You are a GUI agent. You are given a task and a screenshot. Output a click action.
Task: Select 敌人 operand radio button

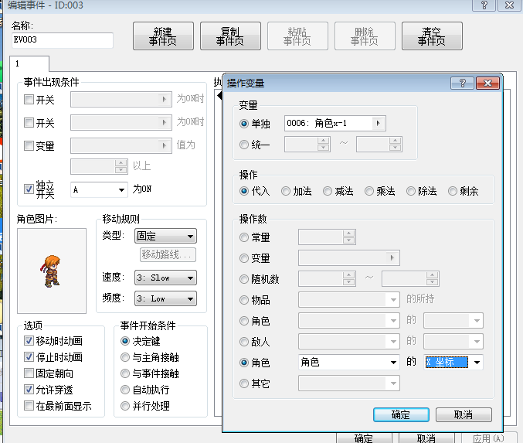click(244, 342)
